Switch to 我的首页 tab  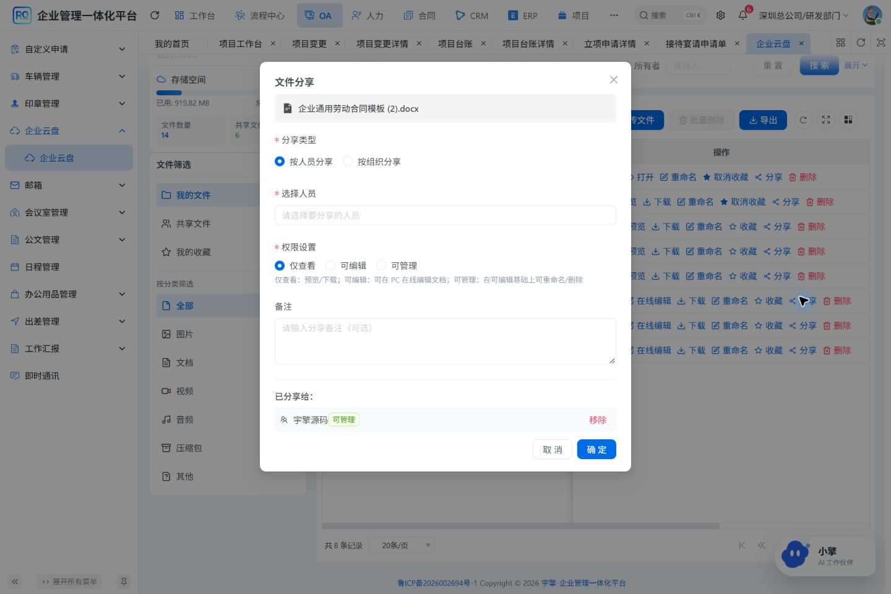172,43
